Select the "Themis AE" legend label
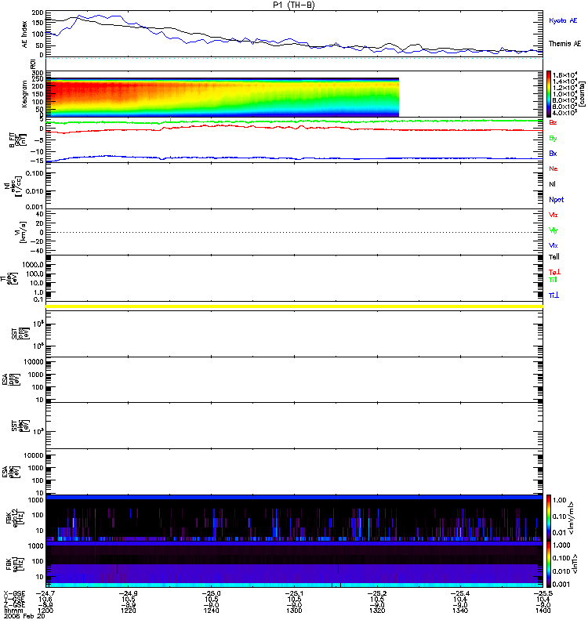Image resolution: width=588 pixels, height=627 pixels. (x=564, y=44)
